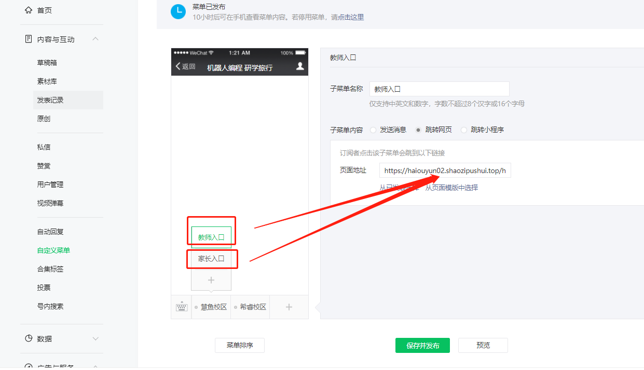Collapse the 内容与互动 section chevron
This screenshot has height=370, width=644.
tap(95, 39)
